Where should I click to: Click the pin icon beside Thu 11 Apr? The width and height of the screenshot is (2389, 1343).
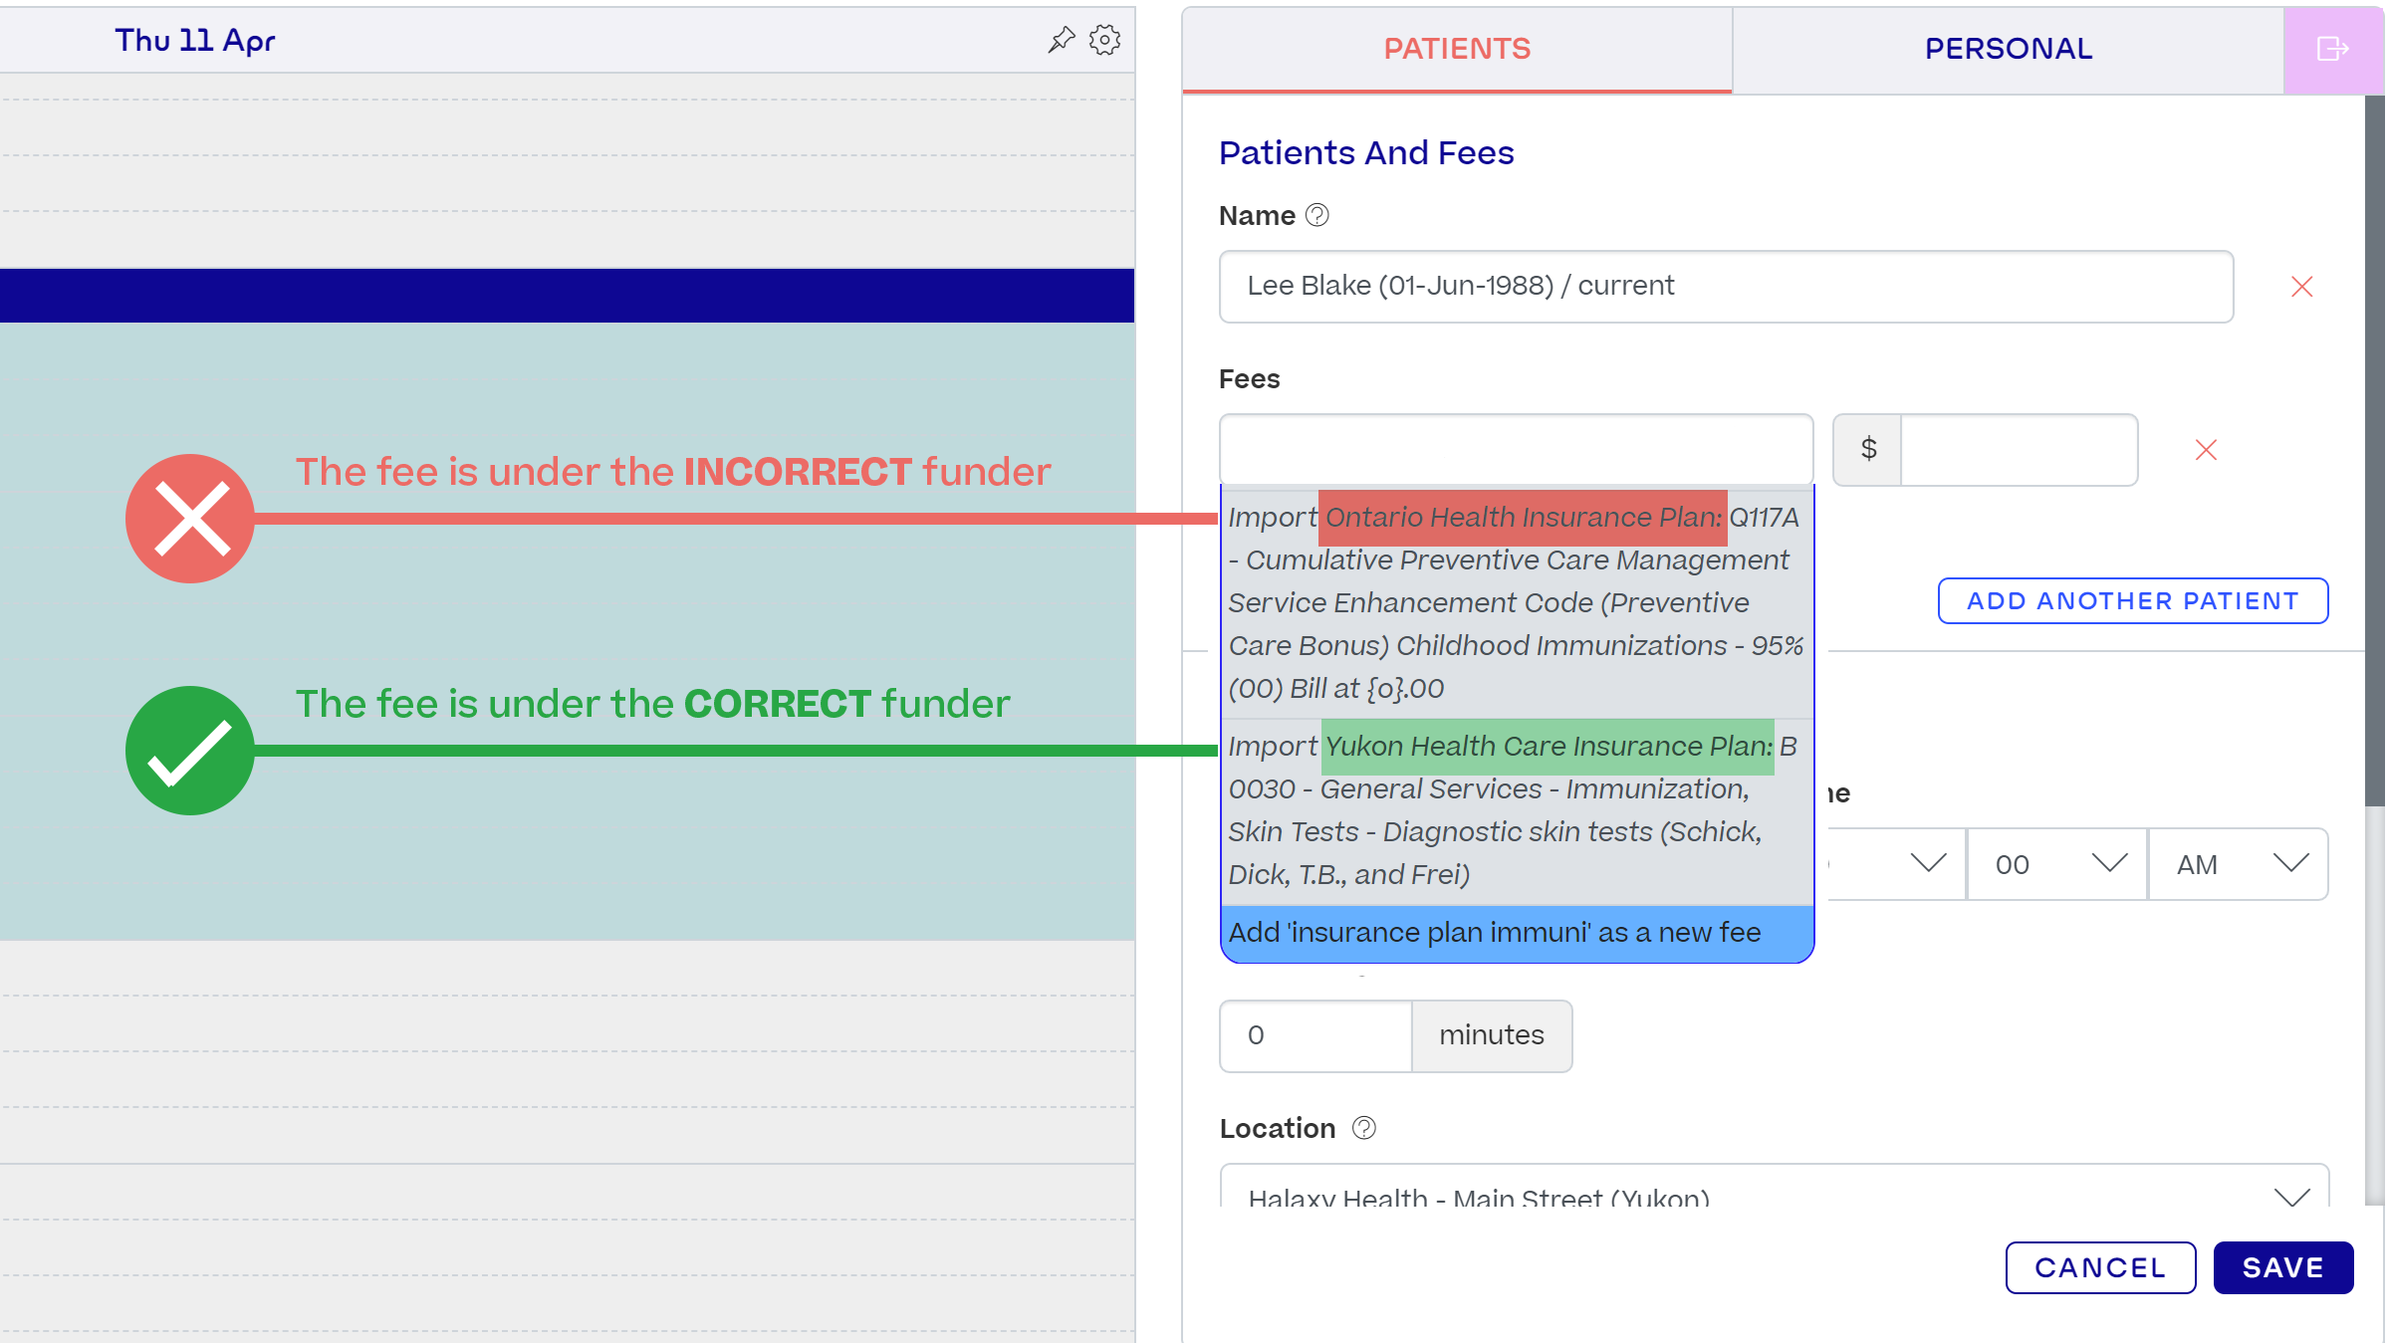click(x=1062, y=40)
